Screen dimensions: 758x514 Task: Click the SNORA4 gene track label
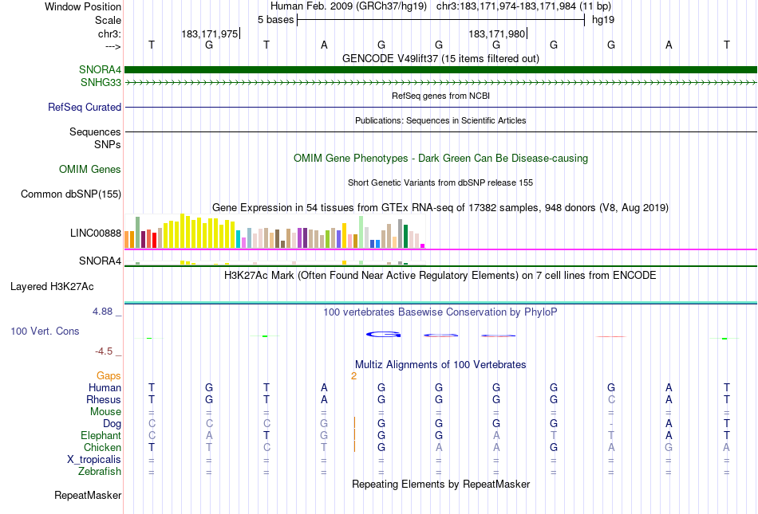click(100, 70)
